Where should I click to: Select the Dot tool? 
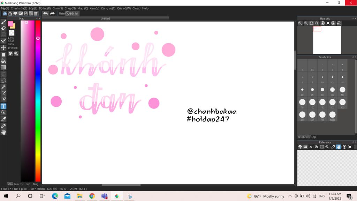pos(3,41)
